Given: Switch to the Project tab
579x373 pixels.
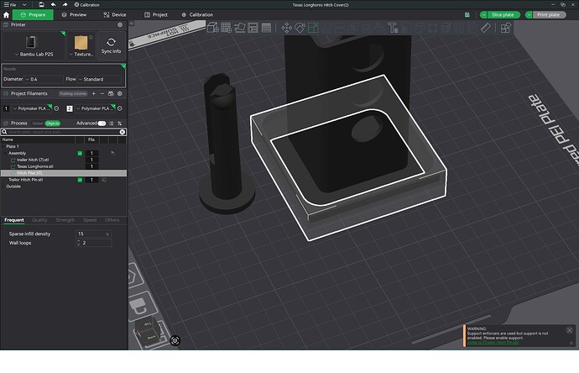Looking at the screenshot, I should (x=156, y=15).
